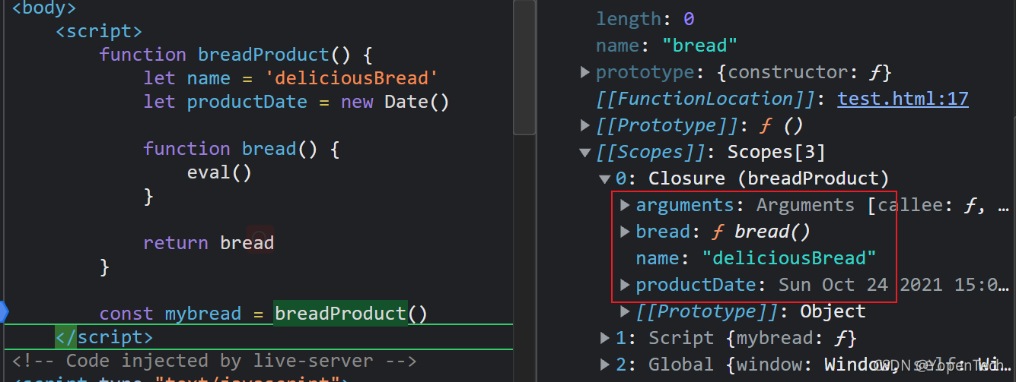The height and width of the screenshot is (382, 1016).
Task: Collapse the [[Scopes]] section
Action: pos(585,152)
